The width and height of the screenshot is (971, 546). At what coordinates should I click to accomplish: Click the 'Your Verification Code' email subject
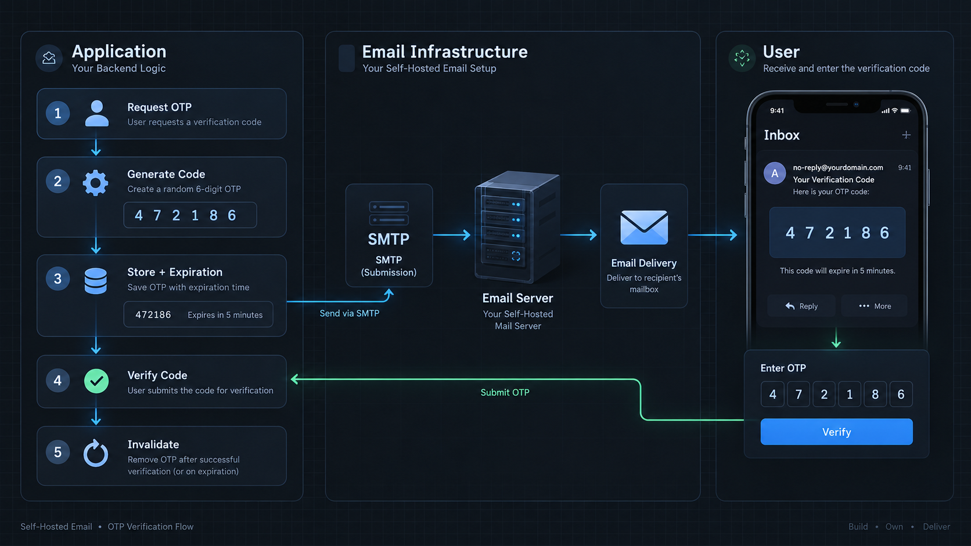click(833, 180)
